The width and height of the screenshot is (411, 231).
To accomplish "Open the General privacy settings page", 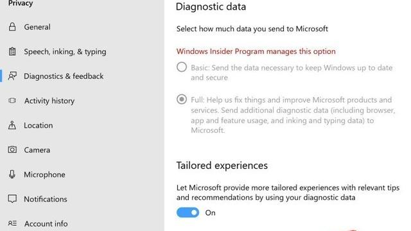I will pos(37,27).
